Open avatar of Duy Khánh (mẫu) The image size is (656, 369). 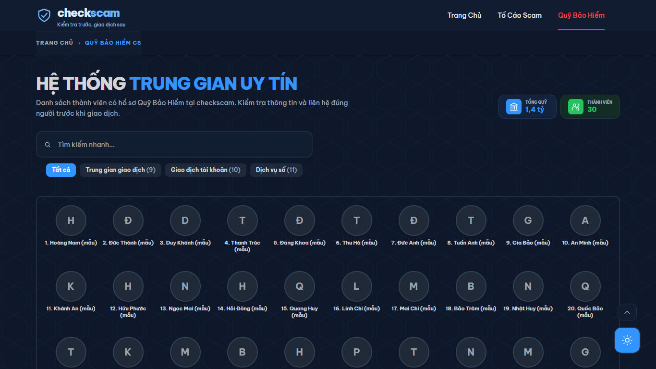[185, 221]
